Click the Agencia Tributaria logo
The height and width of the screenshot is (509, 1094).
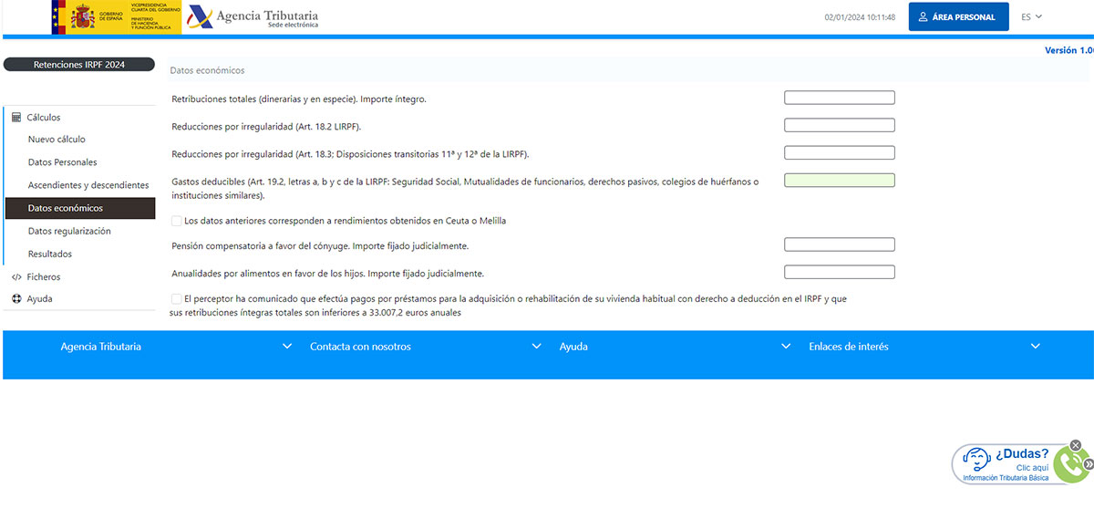[x=253, y=17]
